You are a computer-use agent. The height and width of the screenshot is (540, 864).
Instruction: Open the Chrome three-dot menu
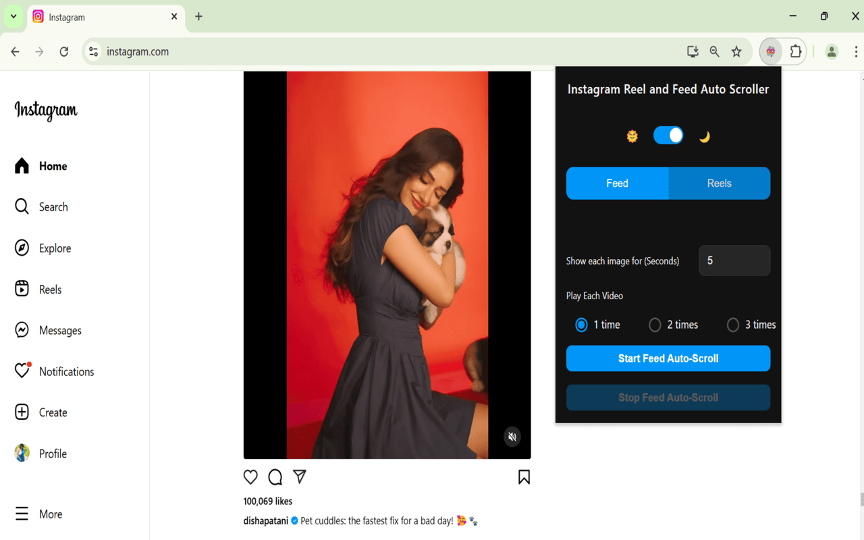pos(855,51)
